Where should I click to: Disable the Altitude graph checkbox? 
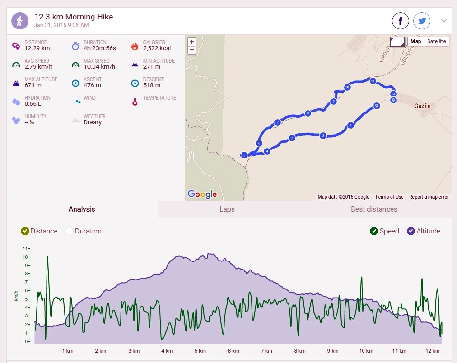(x=410, y=231)
